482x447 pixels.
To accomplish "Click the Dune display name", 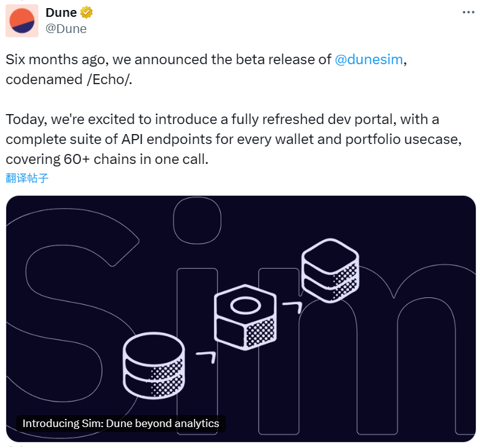I will pyautogui.click(x=61, y=12).
